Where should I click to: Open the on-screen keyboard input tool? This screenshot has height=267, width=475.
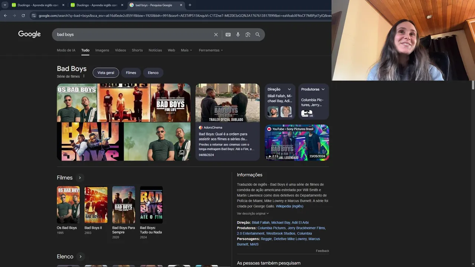[228, 34]
